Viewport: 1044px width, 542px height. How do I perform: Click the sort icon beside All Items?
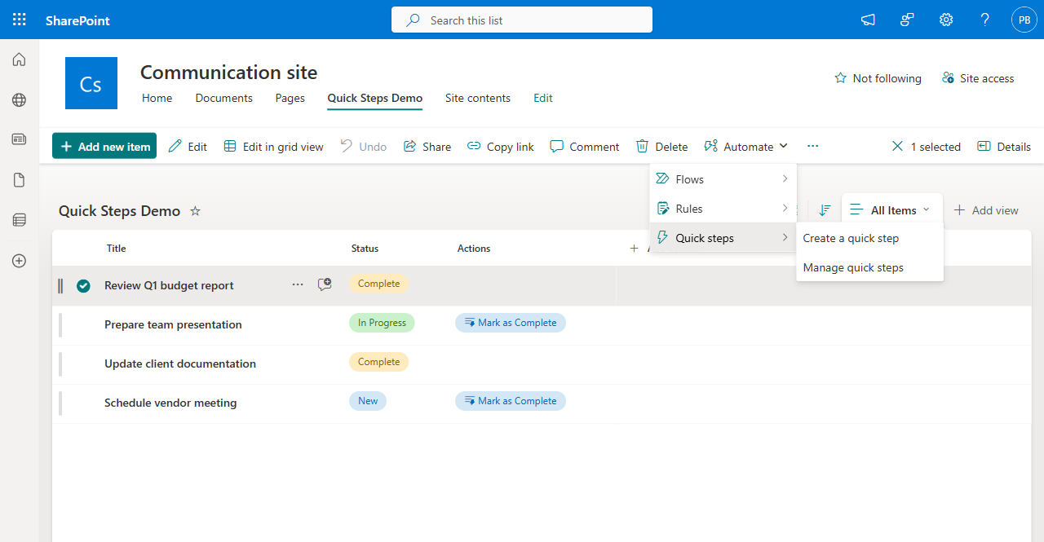(825, 210)
